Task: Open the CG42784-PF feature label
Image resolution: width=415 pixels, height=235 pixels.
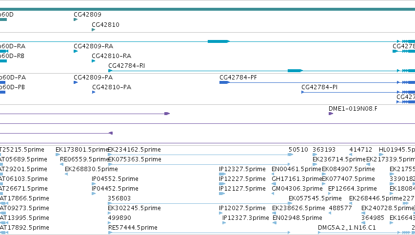Action: point(238,77)
